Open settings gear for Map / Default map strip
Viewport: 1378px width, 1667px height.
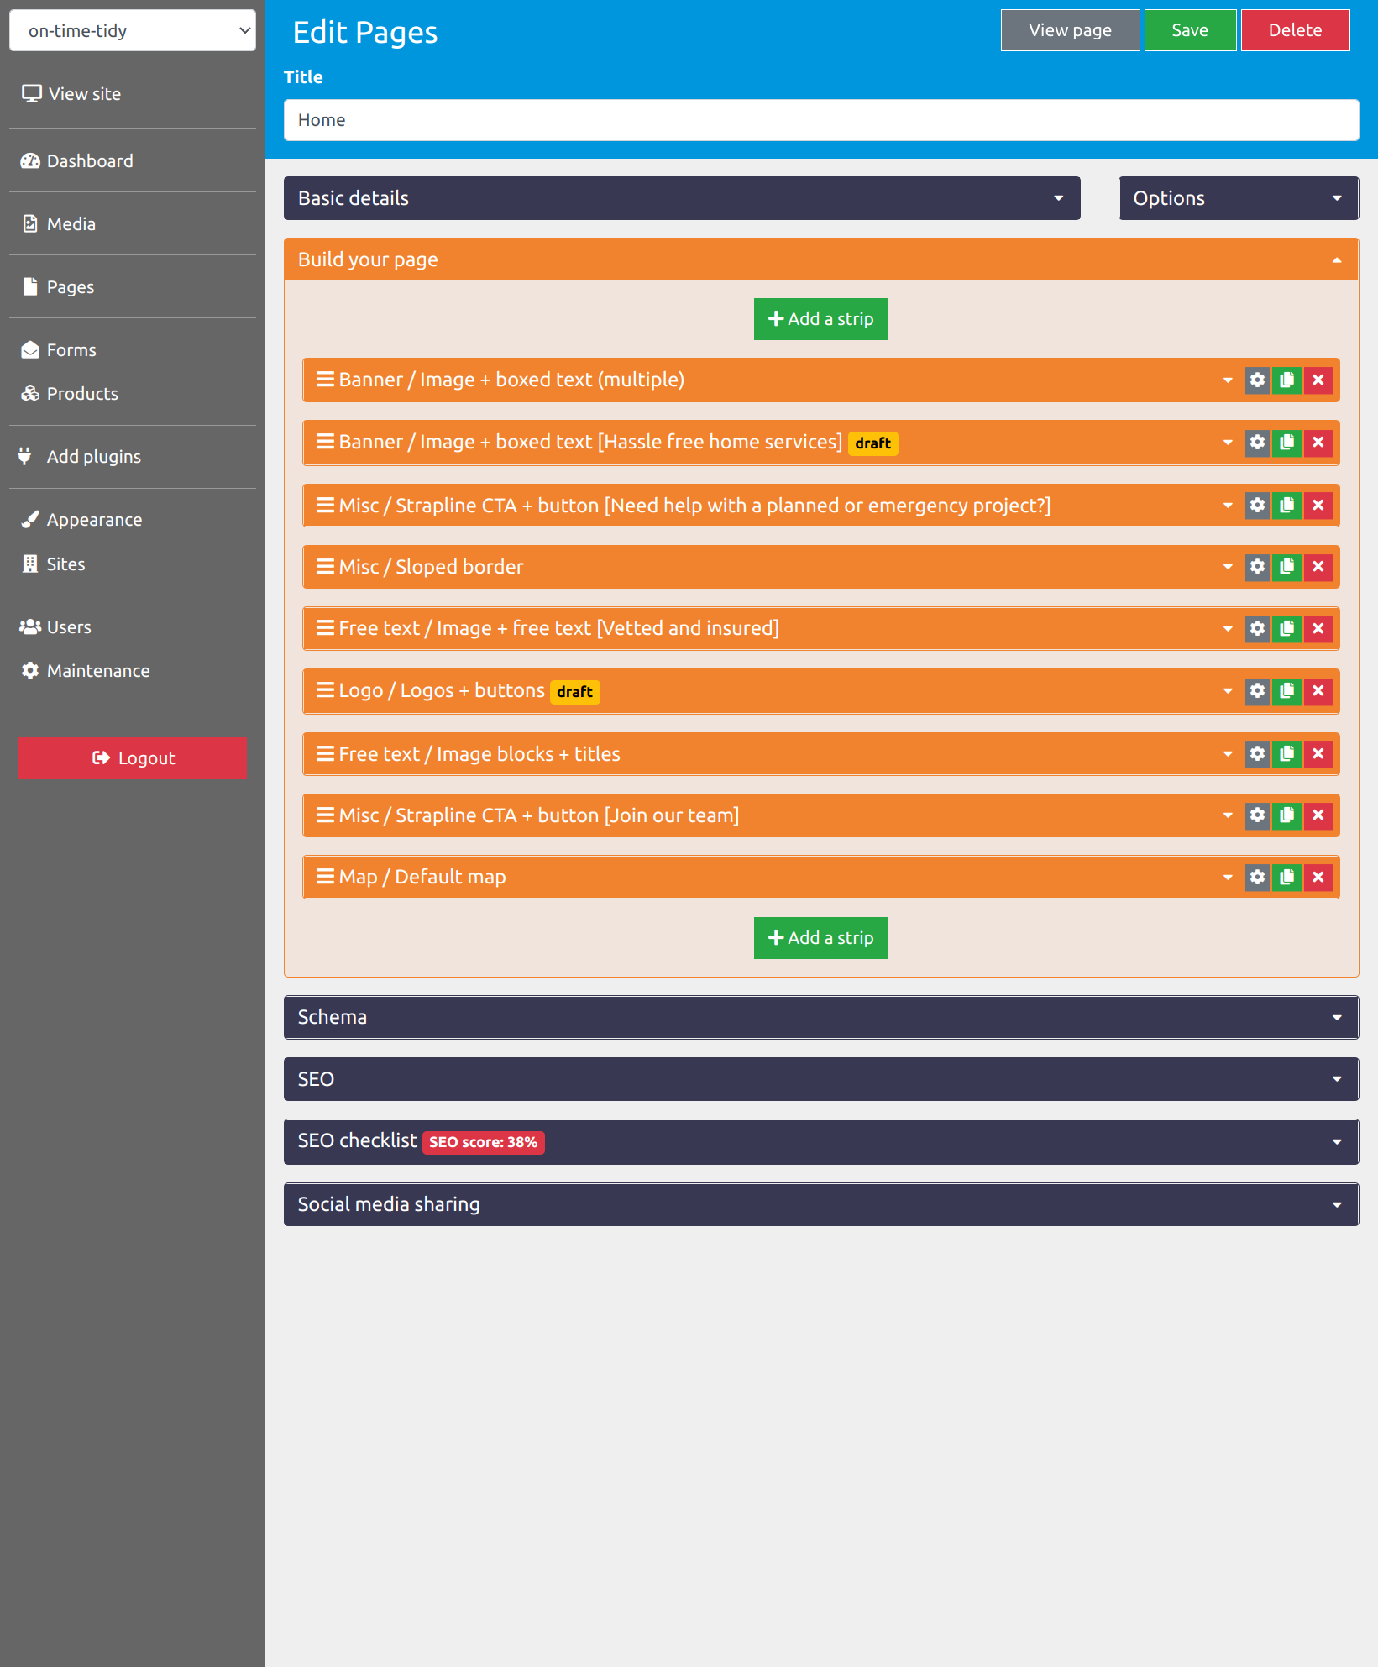pyautogui.click(x=1257, y=878)
